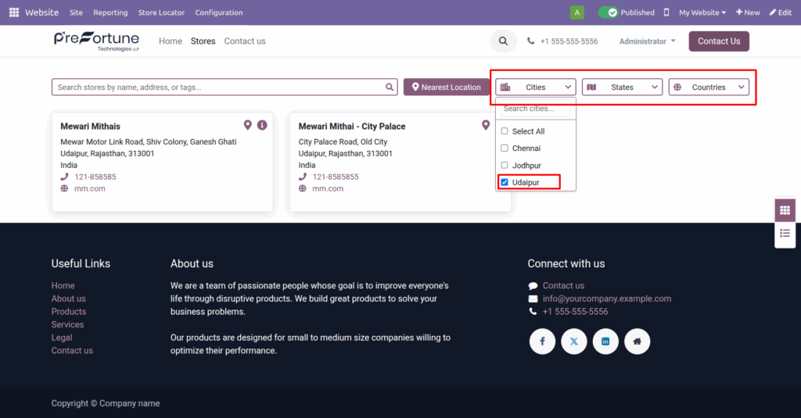Uncheck the Udaipur city checkbox

[505, 182]
